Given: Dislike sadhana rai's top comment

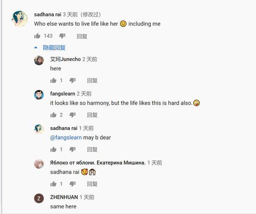Looking at the screenshot, I should tap(62, 36).
